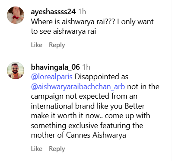Click the line 'make it worth it now..'
172x161 pixels.
click(x=67, y=116)
